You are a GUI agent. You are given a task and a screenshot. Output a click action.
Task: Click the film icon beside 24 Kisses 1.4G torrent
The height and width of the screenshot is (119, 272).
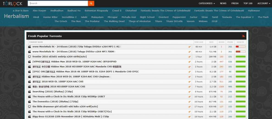(x=30, y=47)
